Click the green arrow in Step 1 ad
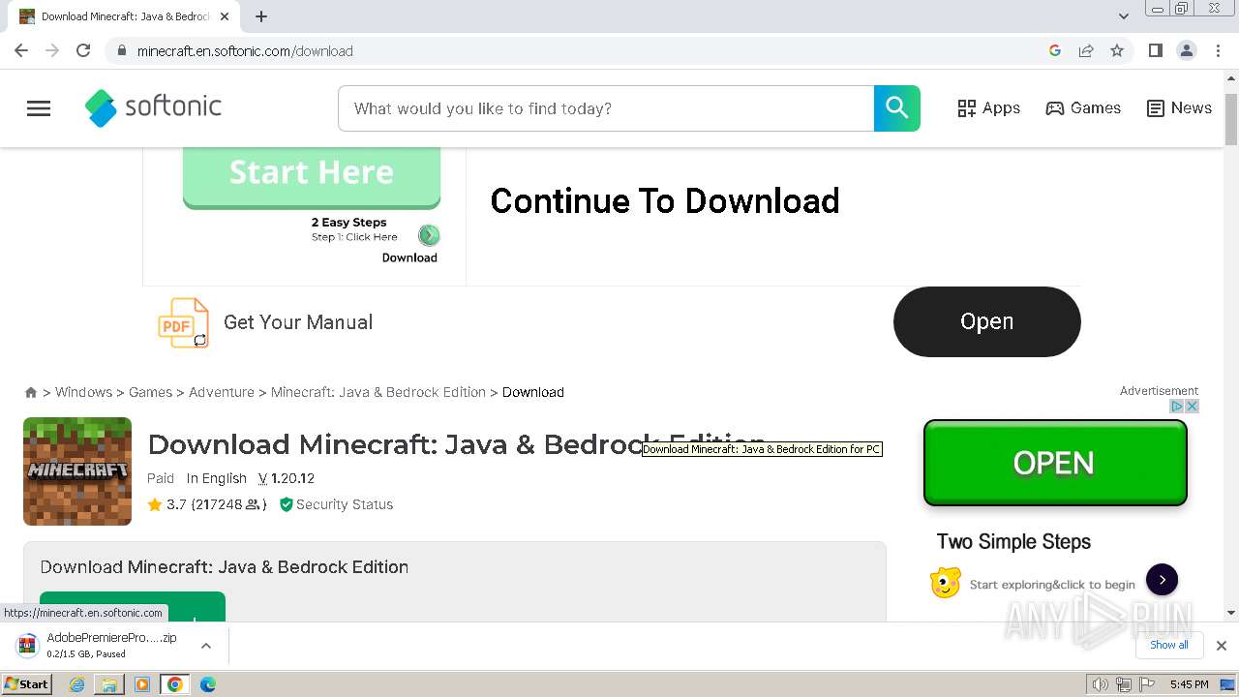 pos(429,235)
